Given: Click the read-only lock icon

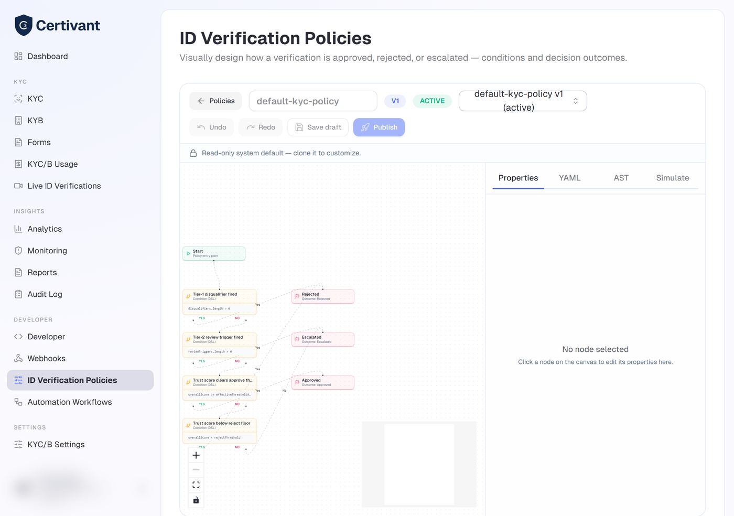Looking at the screenshot, I should (x=193, y=153).
